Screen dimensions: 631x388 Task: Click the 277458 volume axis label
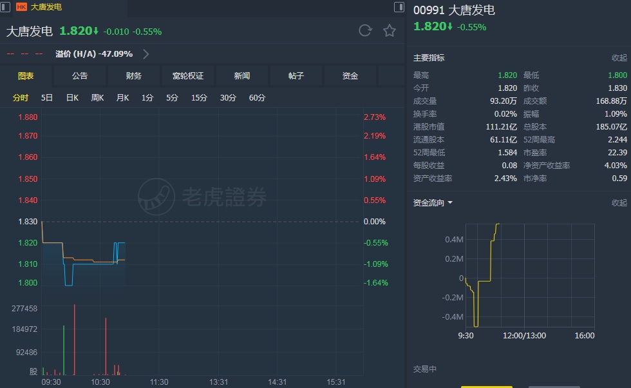[24, 309]
